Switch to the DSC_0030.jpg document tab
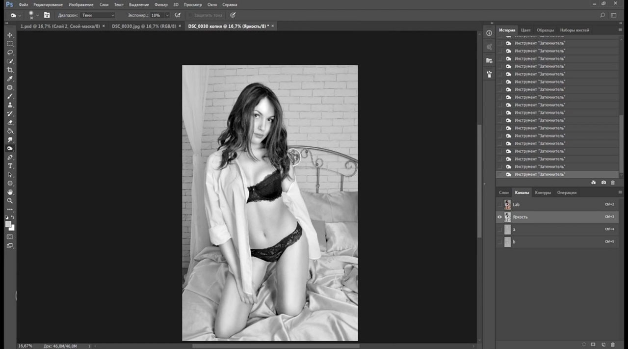 pos(144,26)
